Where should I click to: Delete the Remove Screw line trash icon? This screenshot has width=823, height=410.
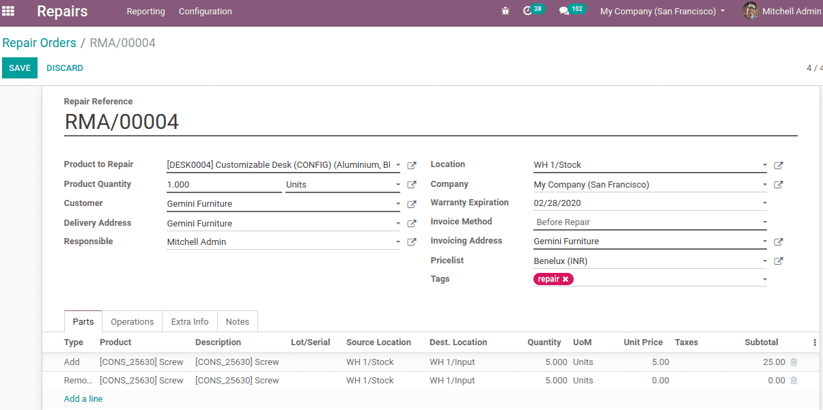(x=794, y=381)
